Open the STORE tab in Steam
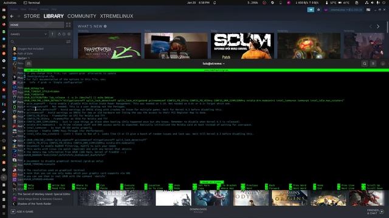 (x=32, y=16)
